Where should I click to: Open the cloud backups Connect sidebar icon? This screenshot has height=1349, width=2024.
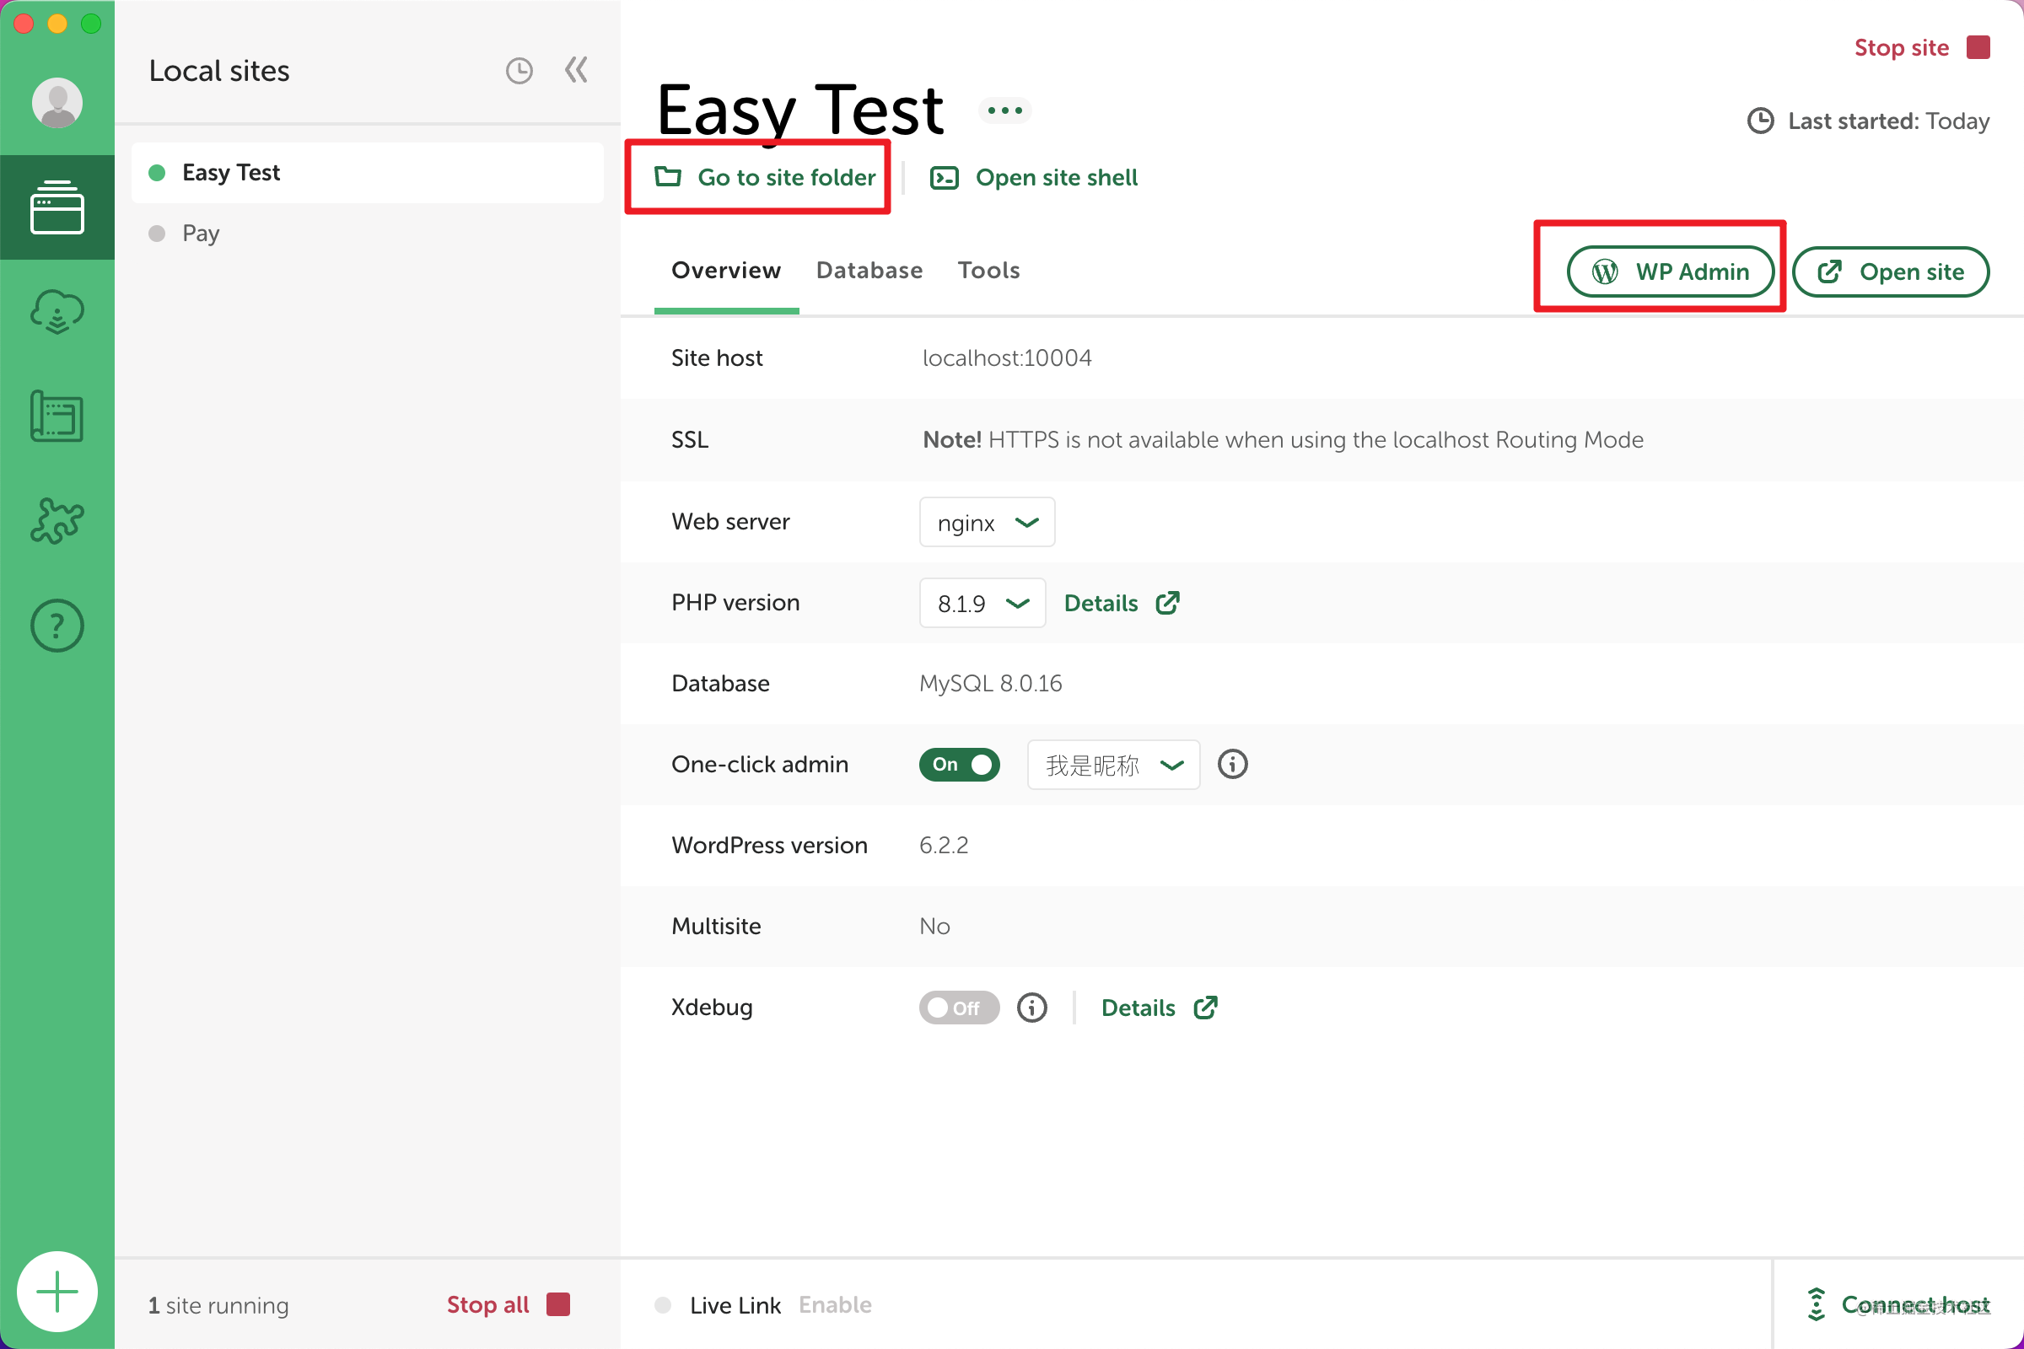pos(57,311)
